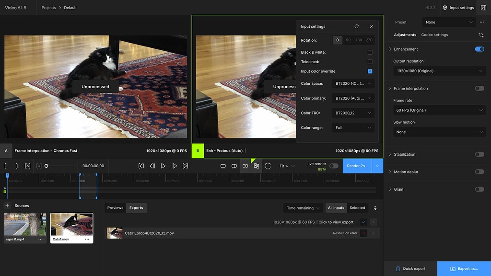Image resolution: width=491 pixels, height=276 pixels.
Task: Enable the Black & white checkbox
Action: tap(370, 52)
